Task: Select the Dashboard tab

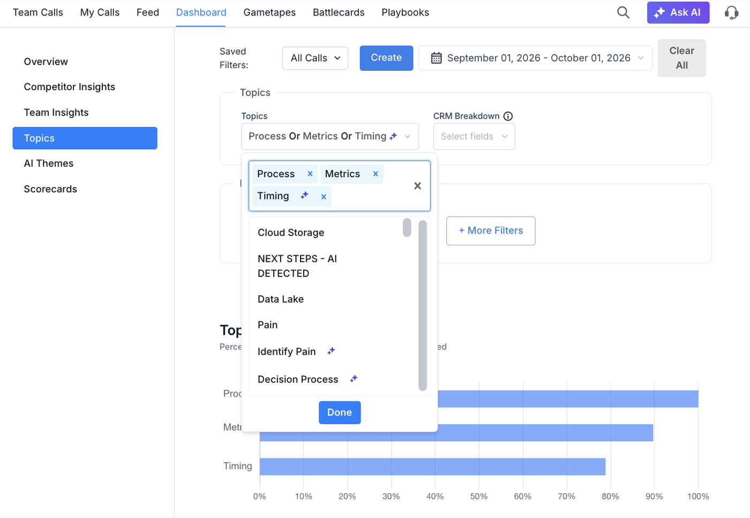Action: (x=201, y=12)
